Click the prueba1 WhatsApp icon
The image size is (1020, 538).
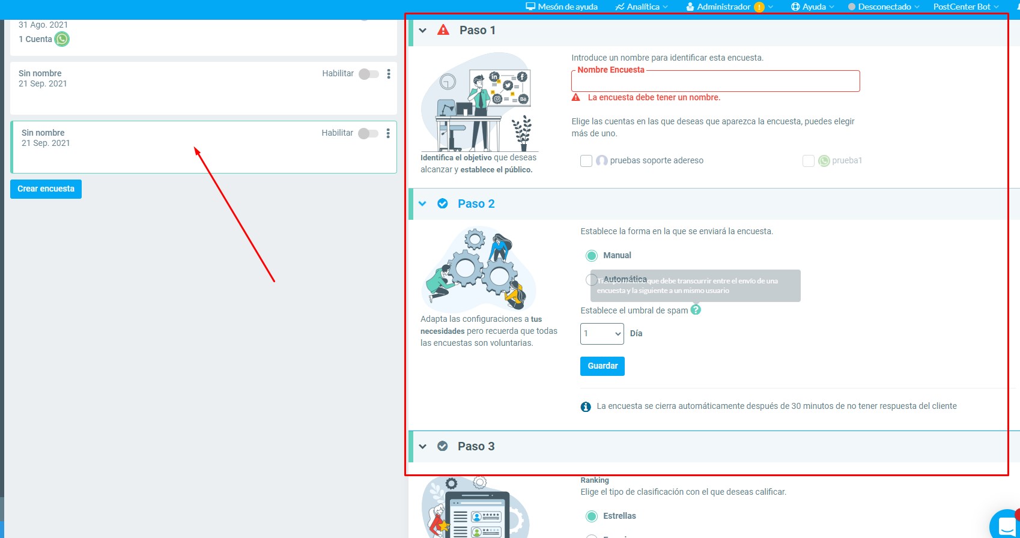click(x=824, y=161)
